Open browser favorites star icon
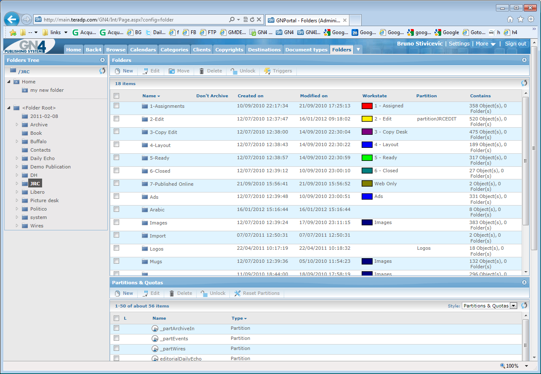This screenshot has width=541, height=374. coord(520,19)
